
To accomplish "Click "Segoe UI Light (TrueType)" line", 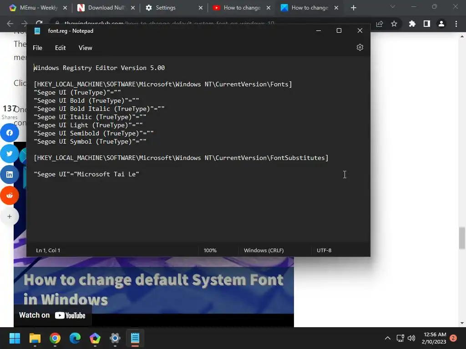I will pos(88,125).
